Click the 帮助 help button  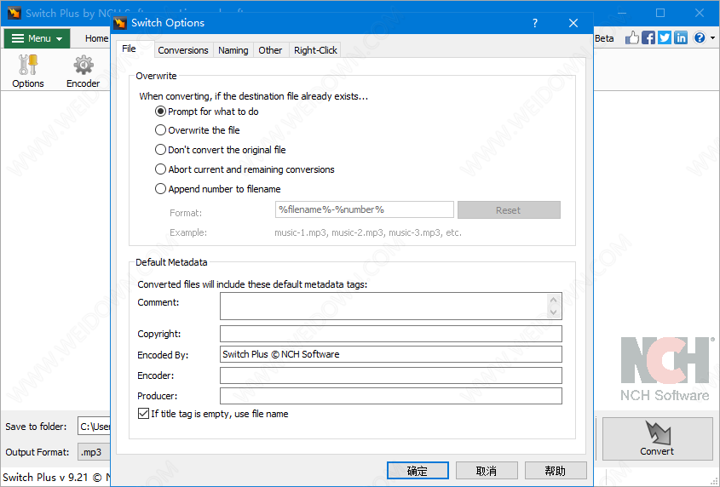click(x=556, y=471)
